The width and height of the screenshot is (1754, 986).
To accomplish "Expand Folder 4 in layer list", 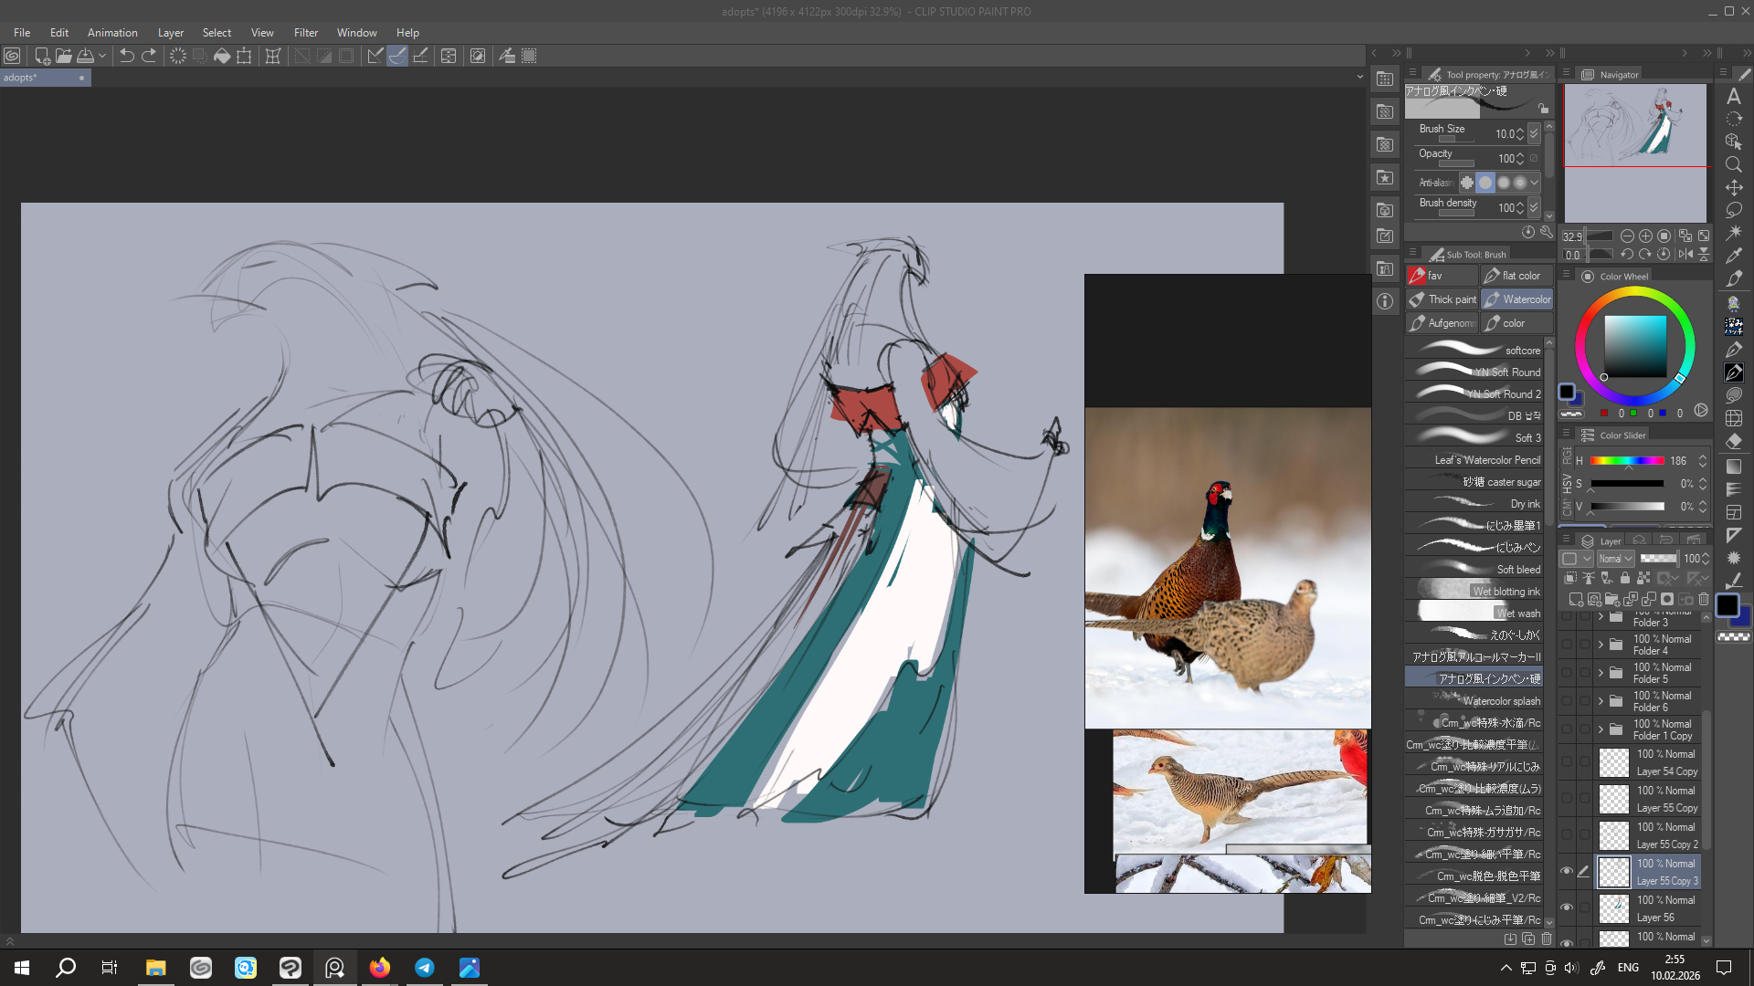I will tap(1601, 645).
